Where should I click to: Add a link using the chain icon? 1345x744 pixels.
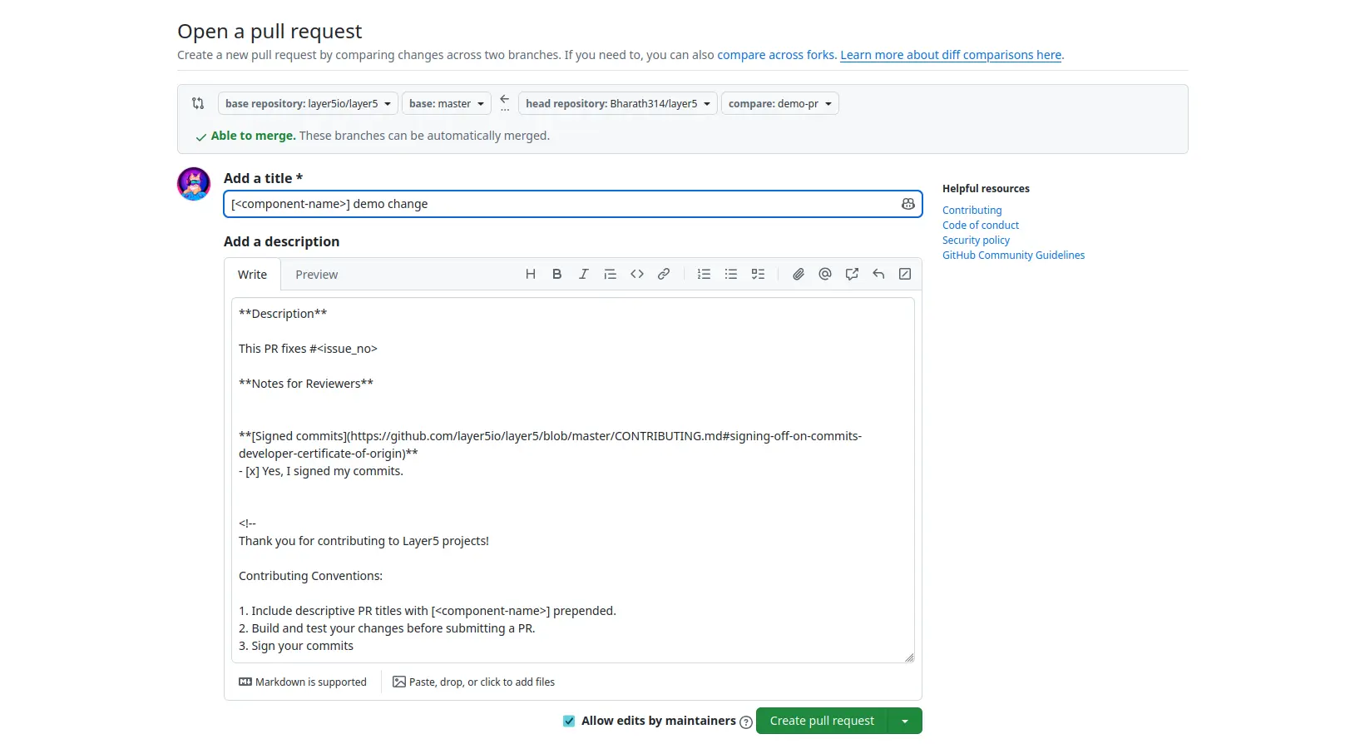pyautogui.click(x=663, y=274)
